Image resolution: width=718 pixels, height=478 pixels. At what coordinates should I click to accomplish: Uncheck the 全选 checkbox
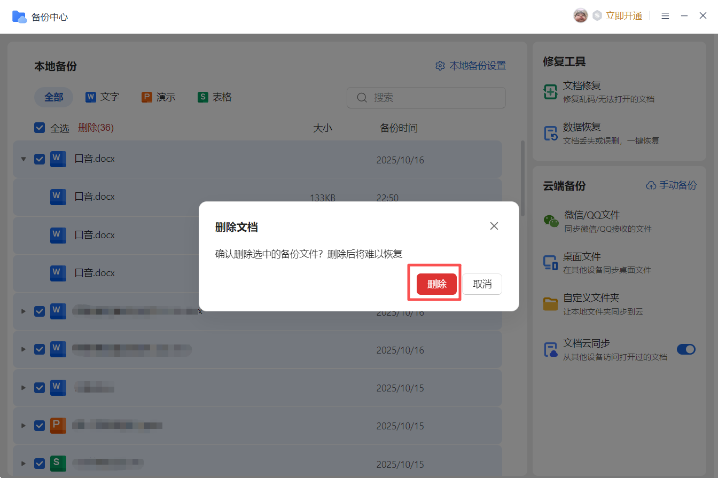(x=40, y=128)
